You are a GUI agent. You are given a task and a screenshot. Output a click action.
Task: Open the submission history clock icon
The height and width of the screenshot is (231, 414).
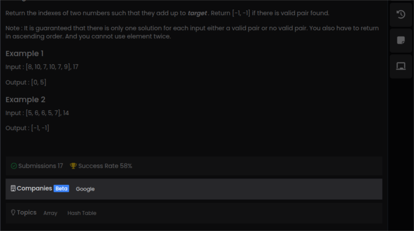tap(401, 15)
